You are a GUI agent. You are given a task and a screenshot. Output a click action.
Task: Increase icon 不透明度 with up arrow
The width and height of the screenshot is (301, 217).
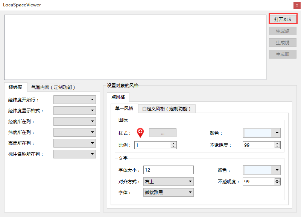tap(277, 143)
